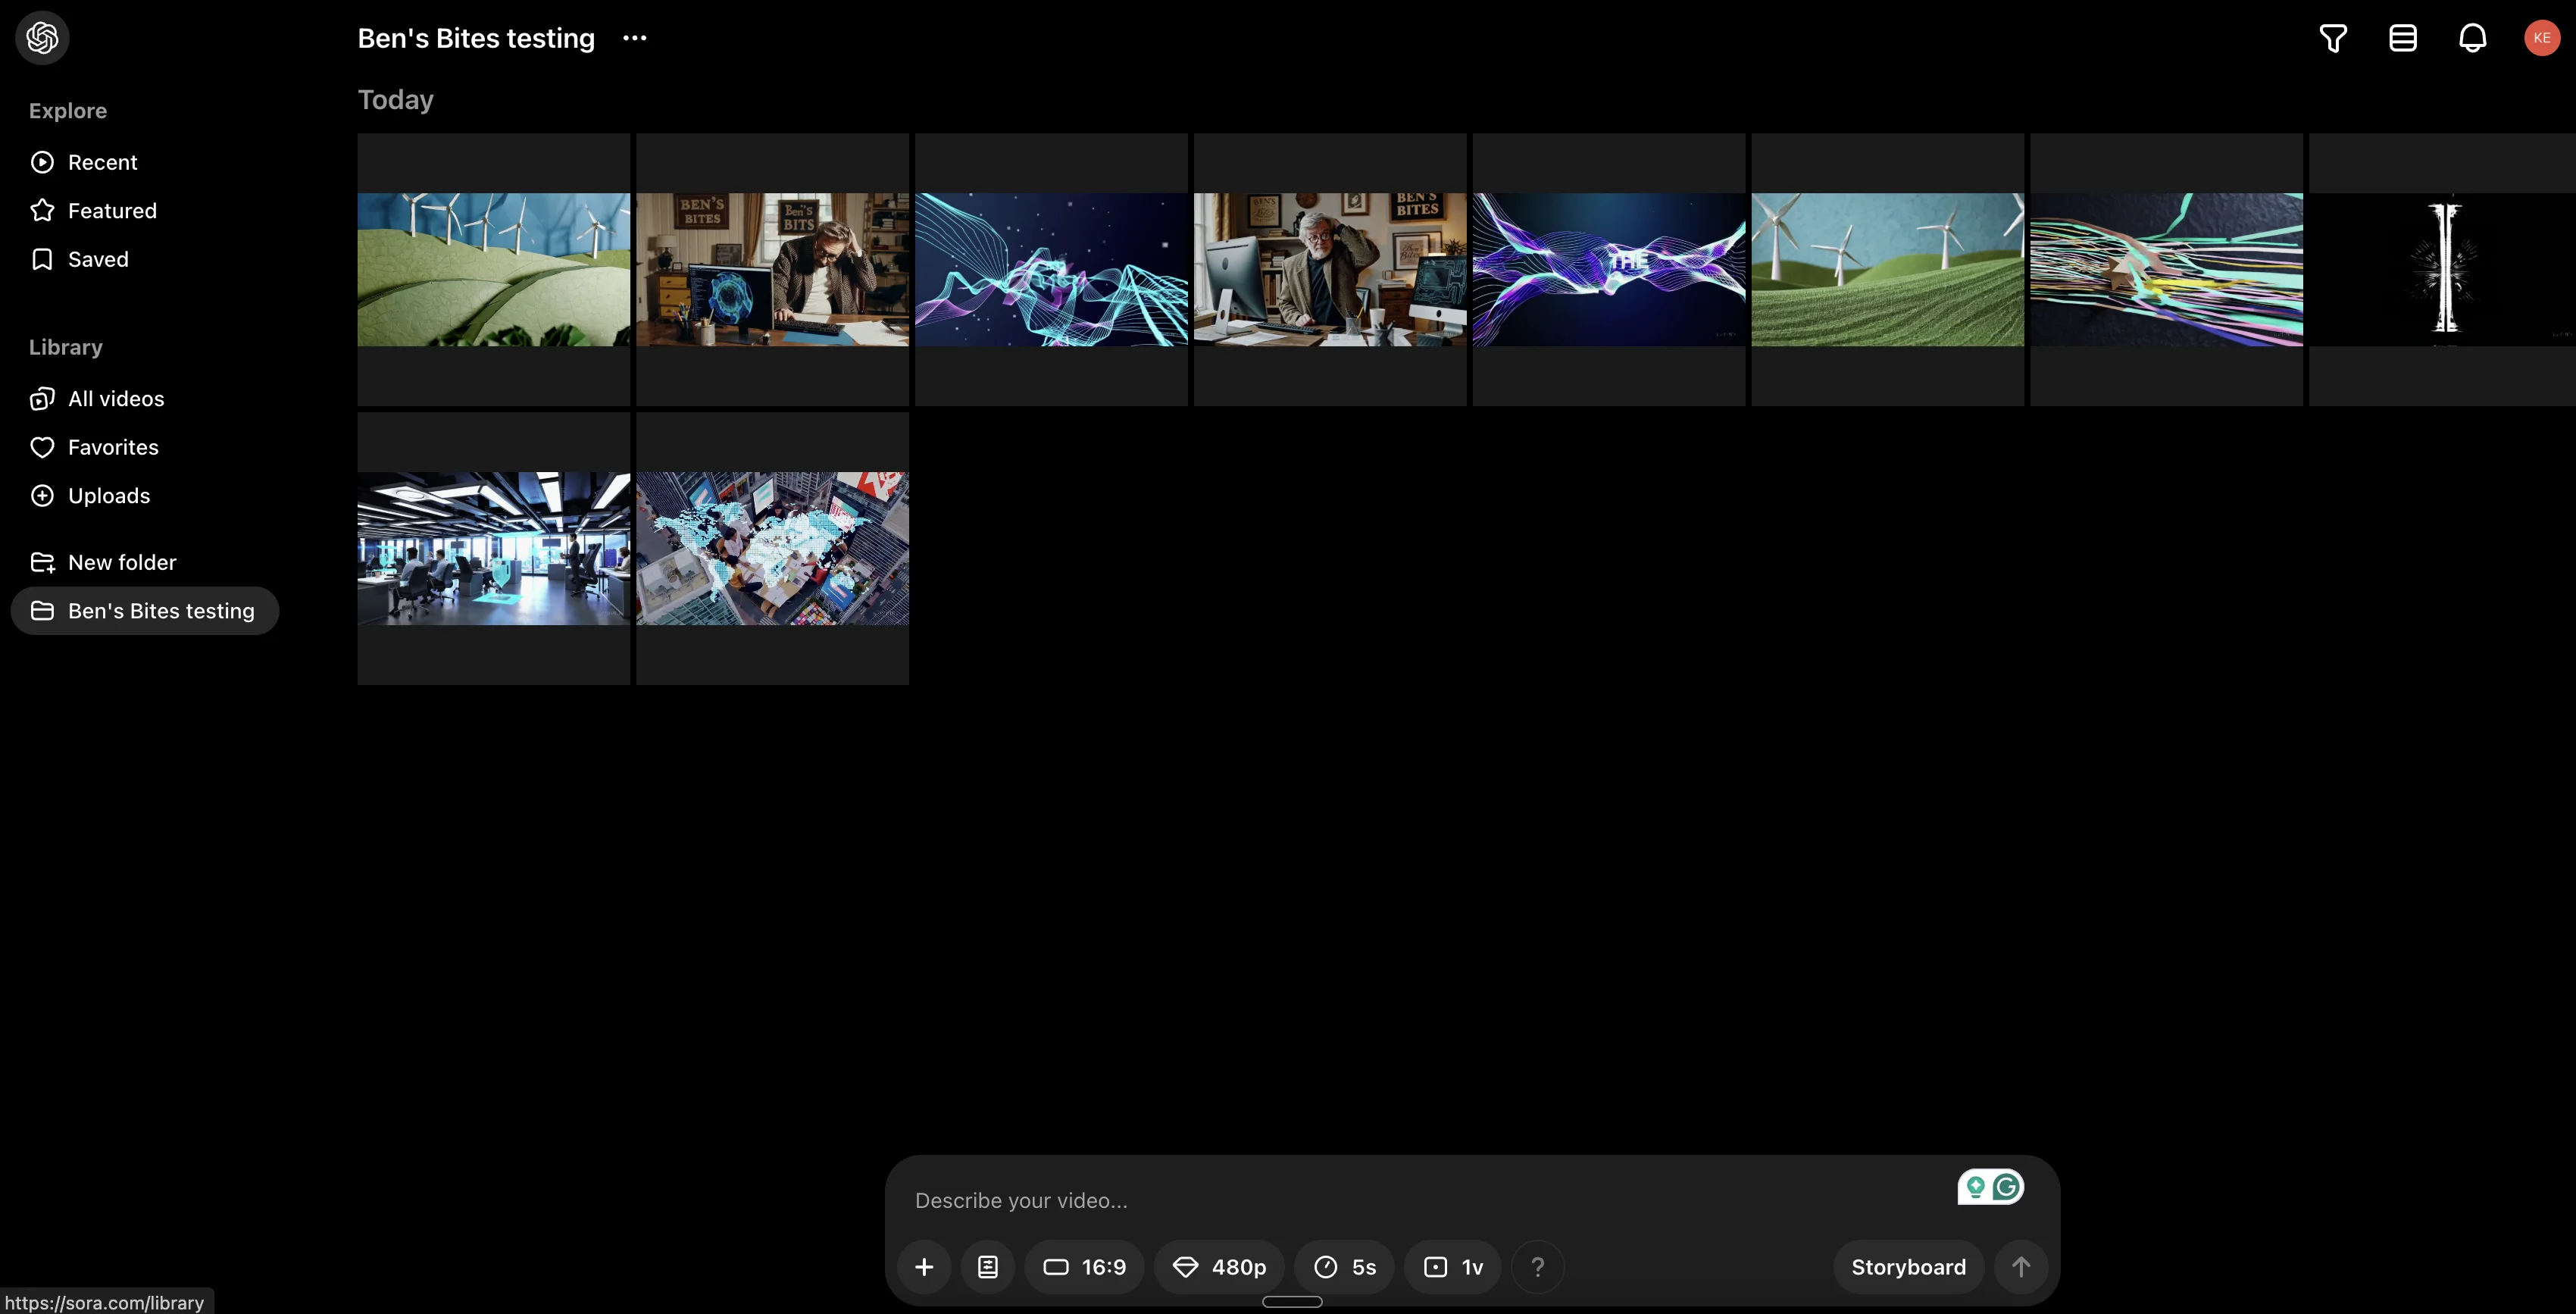The image size is (2576, 1314).
Task: Open the folder options three-dot menu
Action: [x=635, y=38]
